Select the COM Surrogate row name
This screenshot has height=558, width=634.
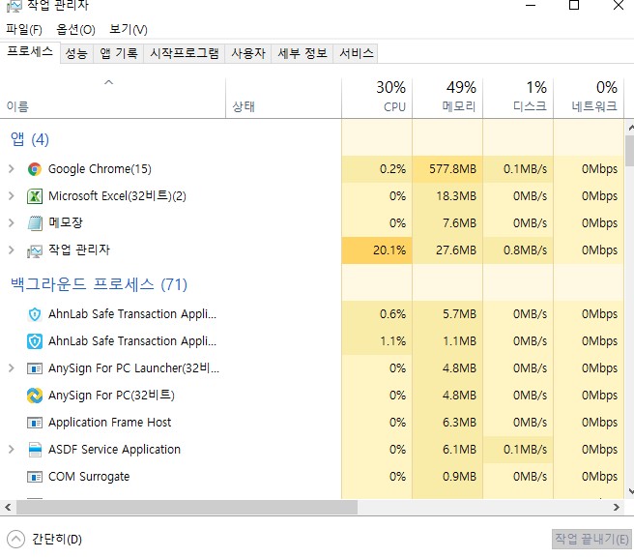(89, 477)
